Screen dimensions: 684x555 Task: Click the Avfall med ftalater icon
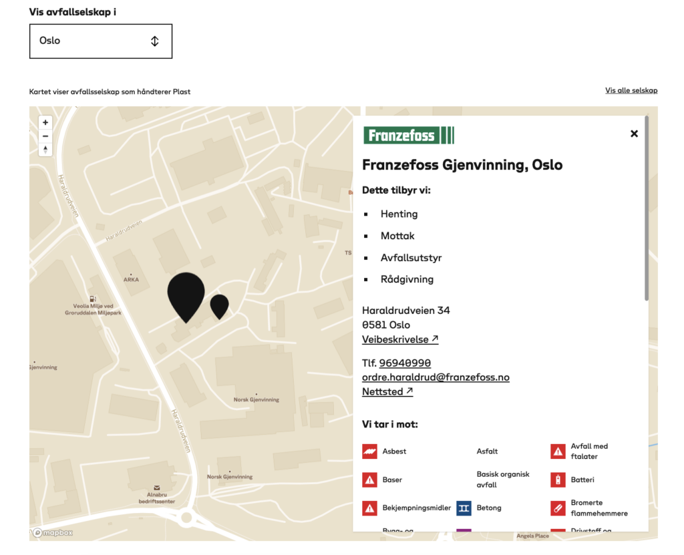coord(558,451)
